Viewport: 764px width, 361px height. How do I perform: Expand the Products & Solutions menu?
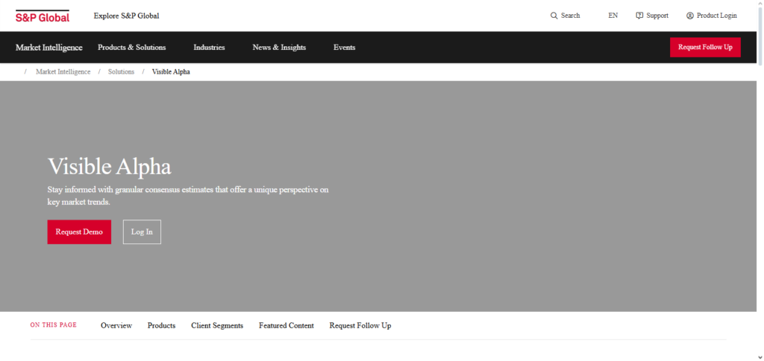(131, 48)
